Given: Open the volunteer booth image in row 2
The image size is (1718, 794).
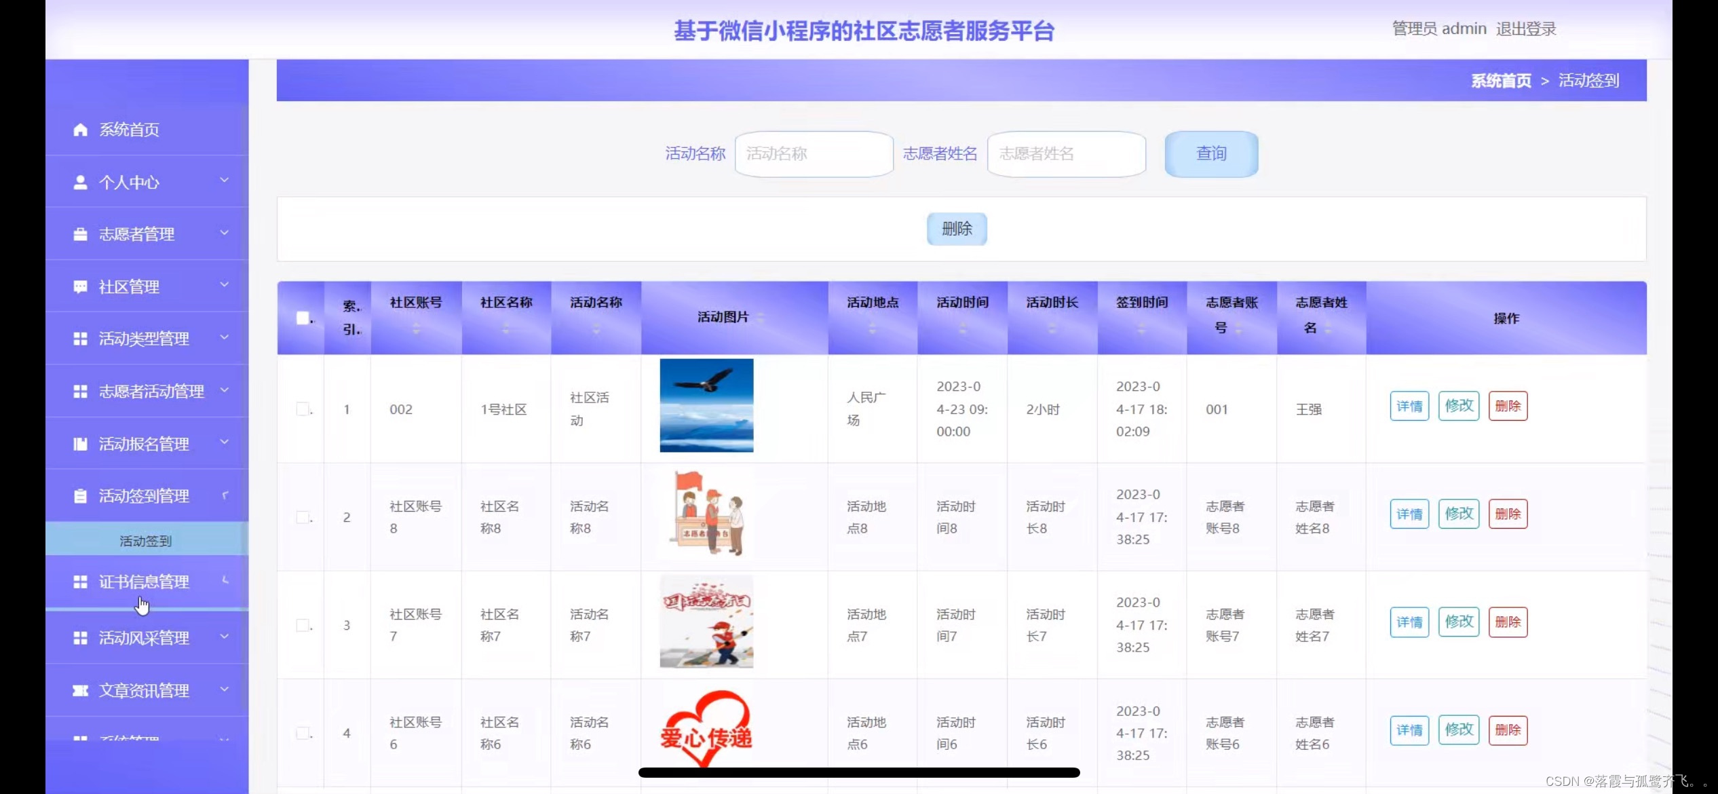Looking at the screenshot, I should point(706,514).
